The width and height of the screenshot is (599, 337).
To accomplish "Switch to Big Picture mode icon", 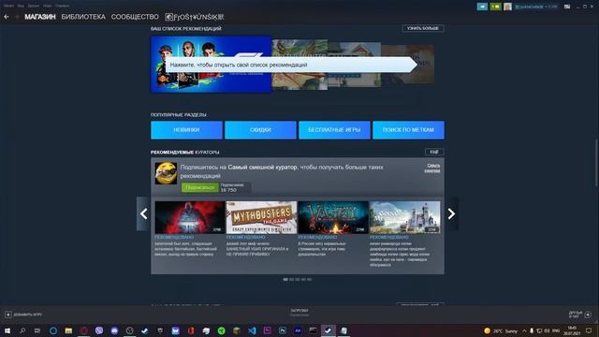I will tap(567, 7).
